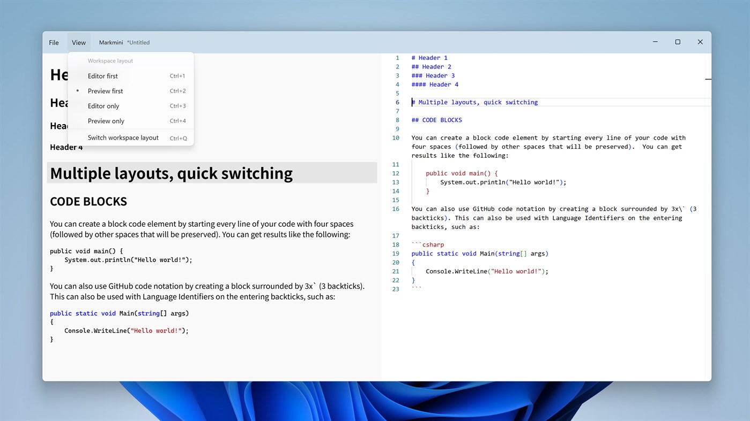Screen dimensions: 750x421
Task: Pick Preview only layout
Action: (131, 121)
